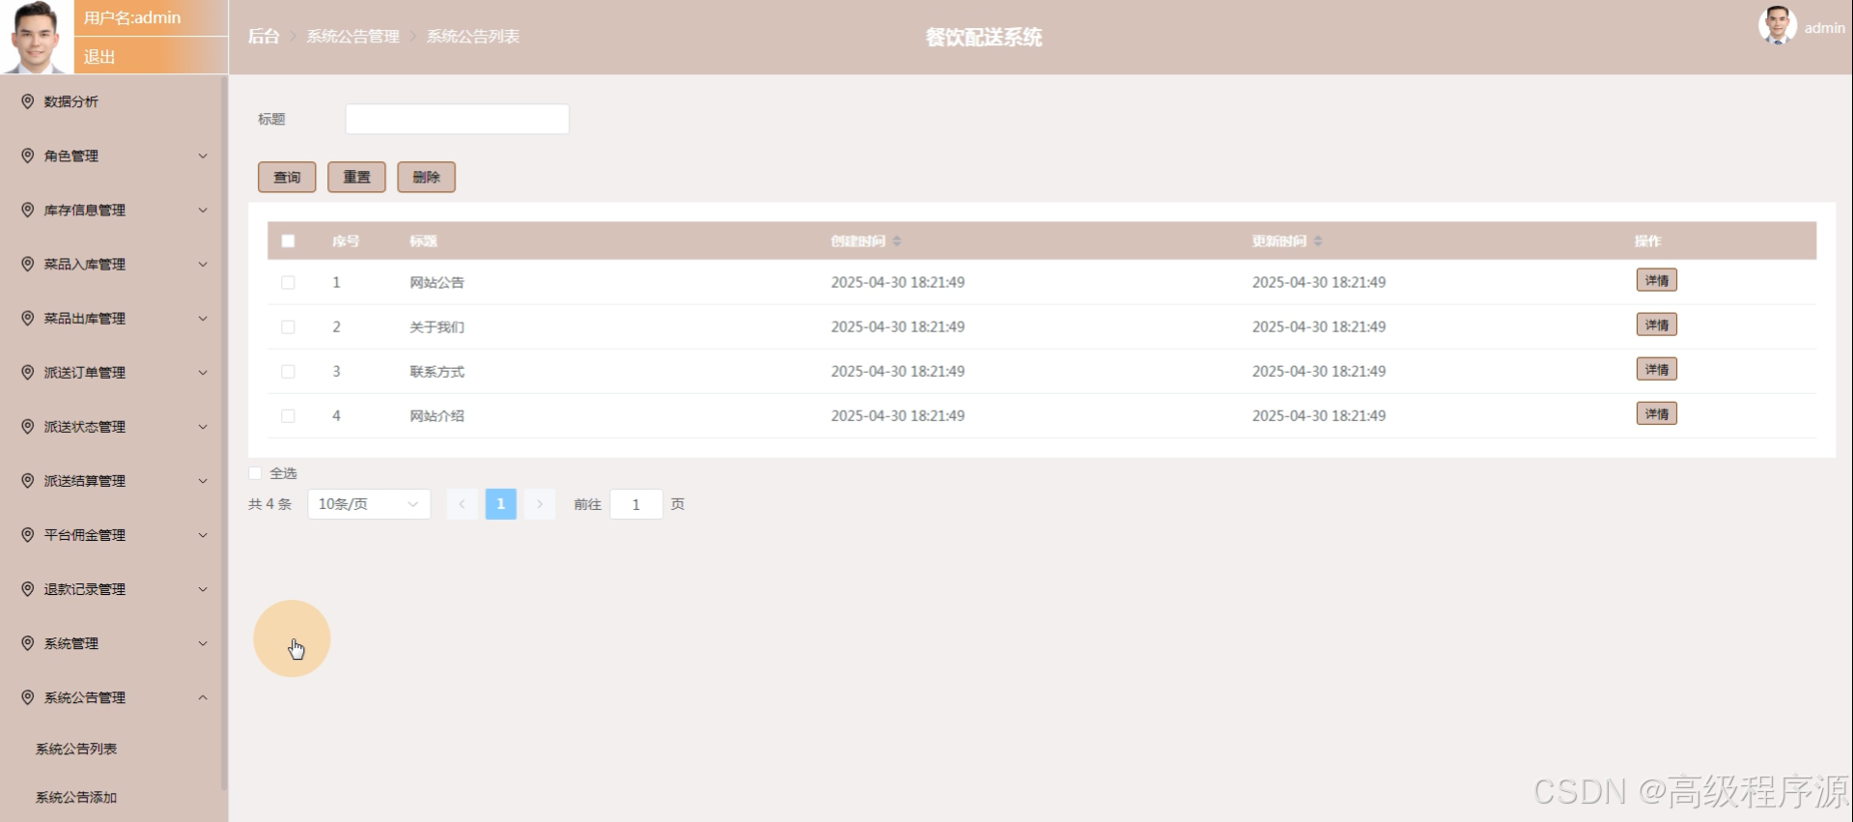Click the 查询 search button

tap(287, 177)
